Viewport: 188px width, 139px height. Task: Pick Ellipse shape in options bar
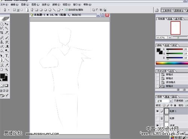pos(45,10)
